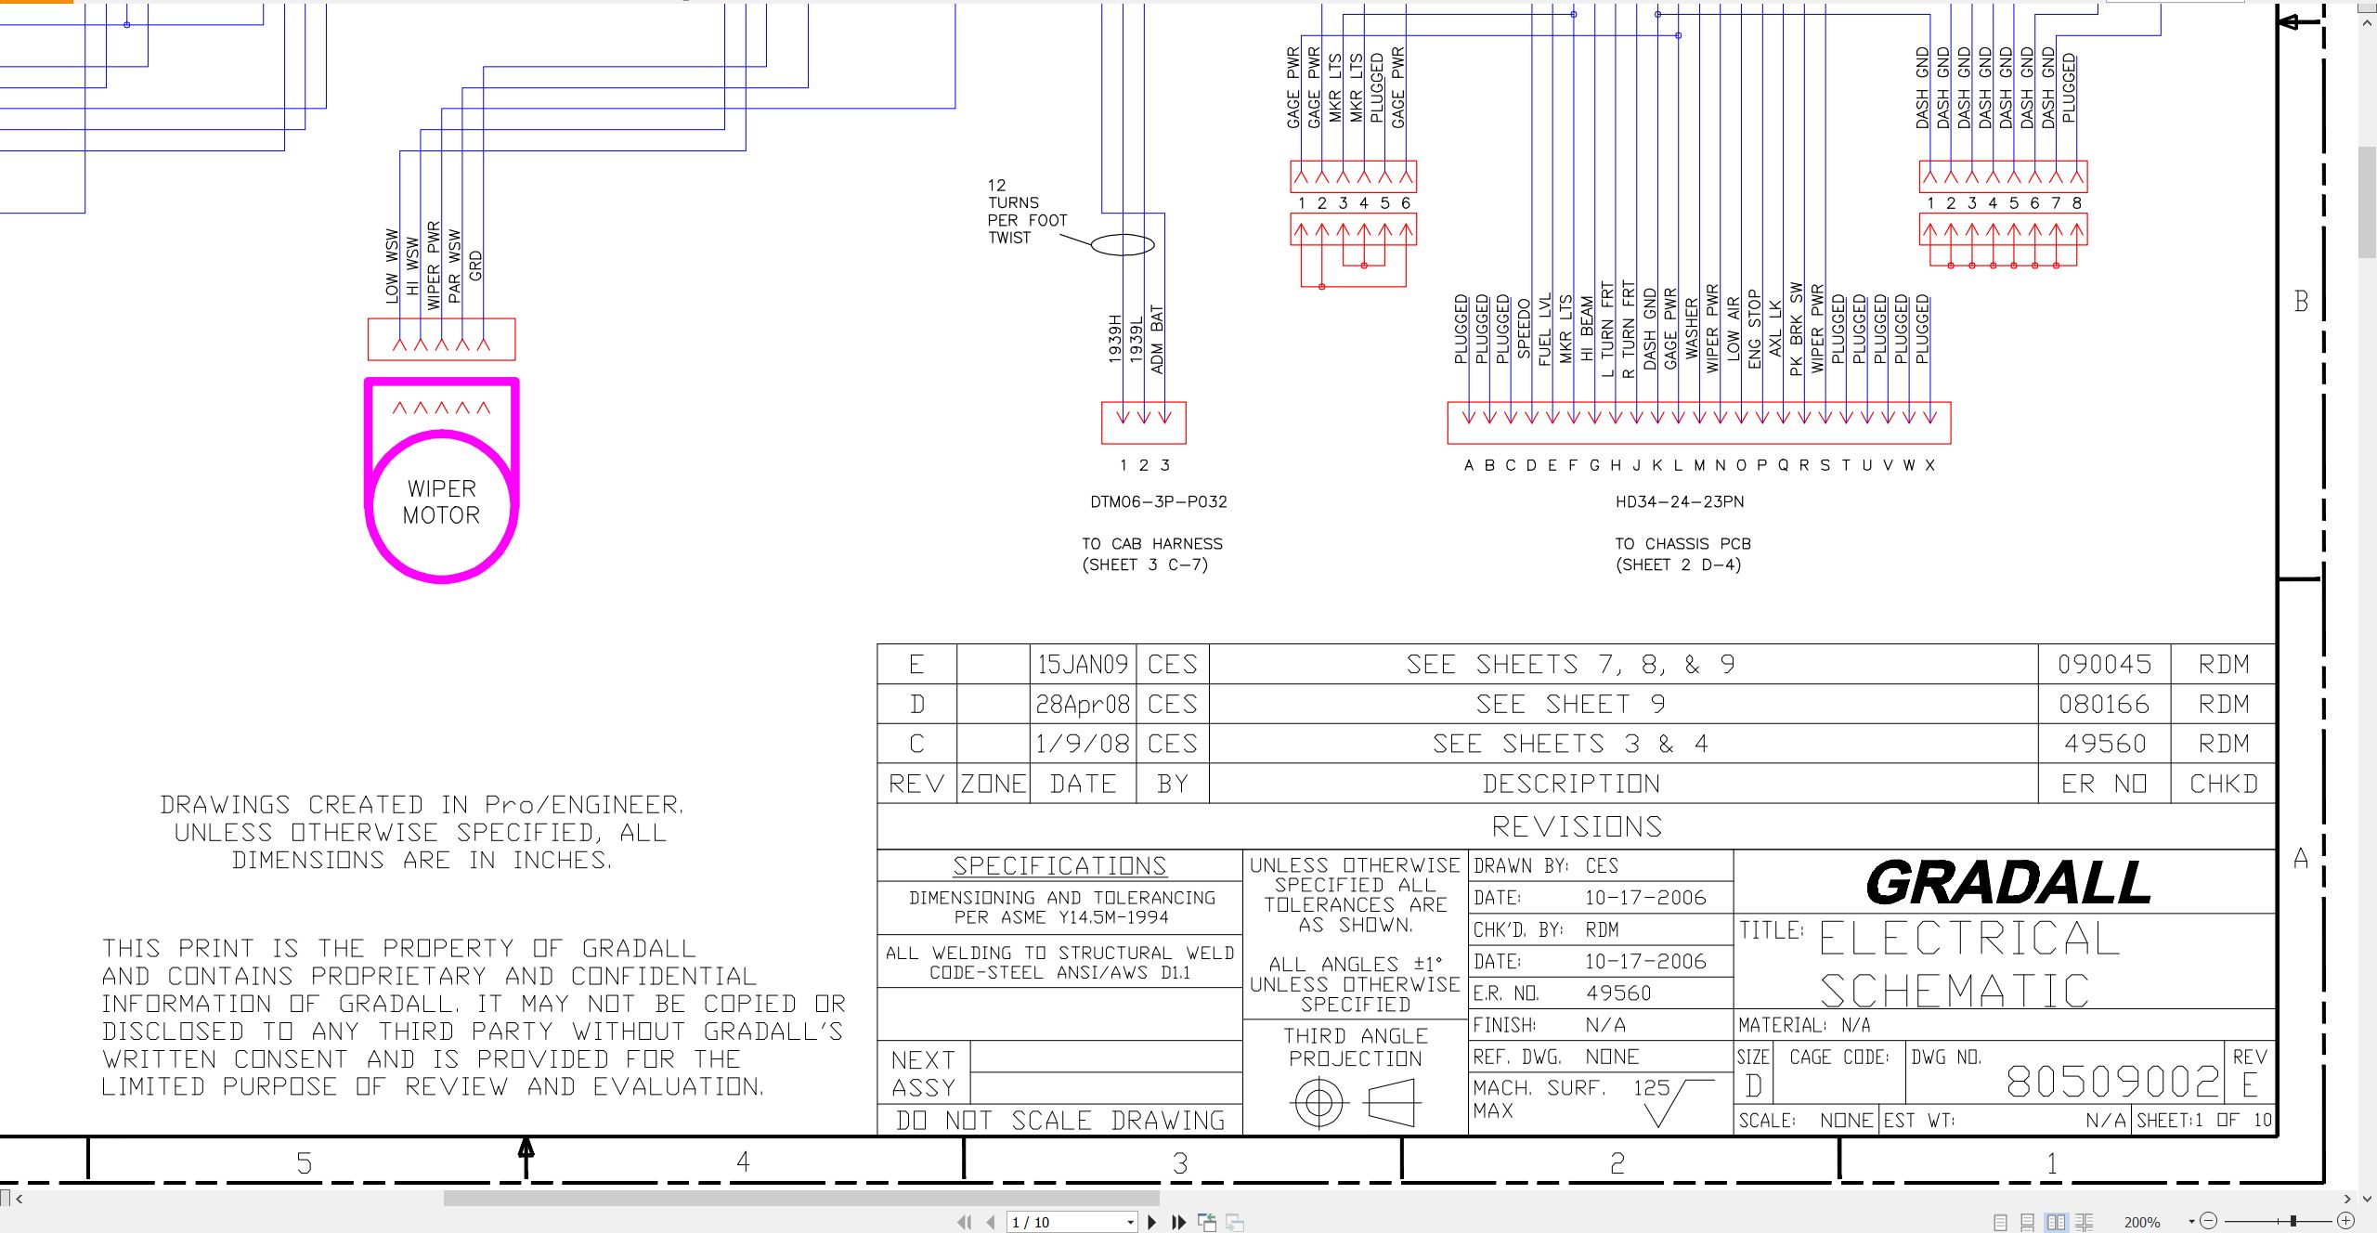This screenshot has height=1233, width=2377.
Task: Click the DESCRIPTION column header
Action: click(x=1571, y=784)
